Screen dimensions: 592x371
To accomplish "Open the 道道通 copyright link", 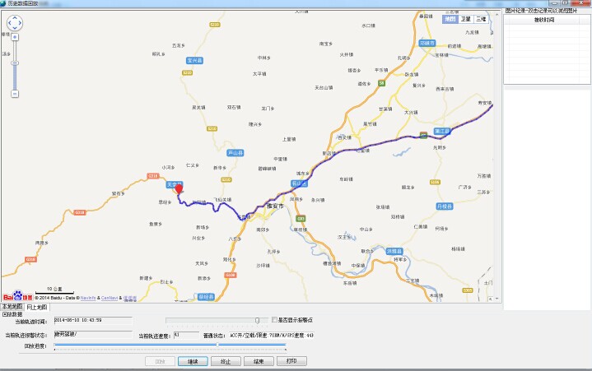I will tap(130, 298).
